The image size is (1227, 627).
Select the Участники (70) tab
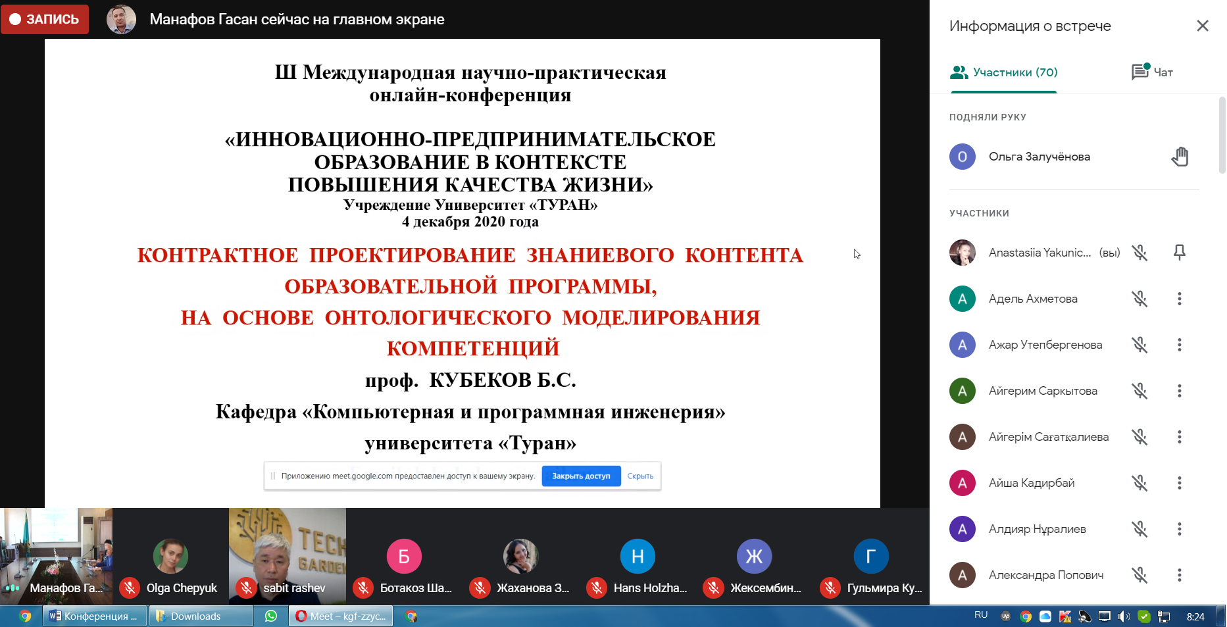tap(1003, 72)
